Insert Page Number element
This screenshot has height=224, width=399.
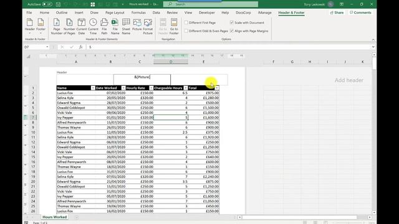pyautogui.click(x=57, y=26)
